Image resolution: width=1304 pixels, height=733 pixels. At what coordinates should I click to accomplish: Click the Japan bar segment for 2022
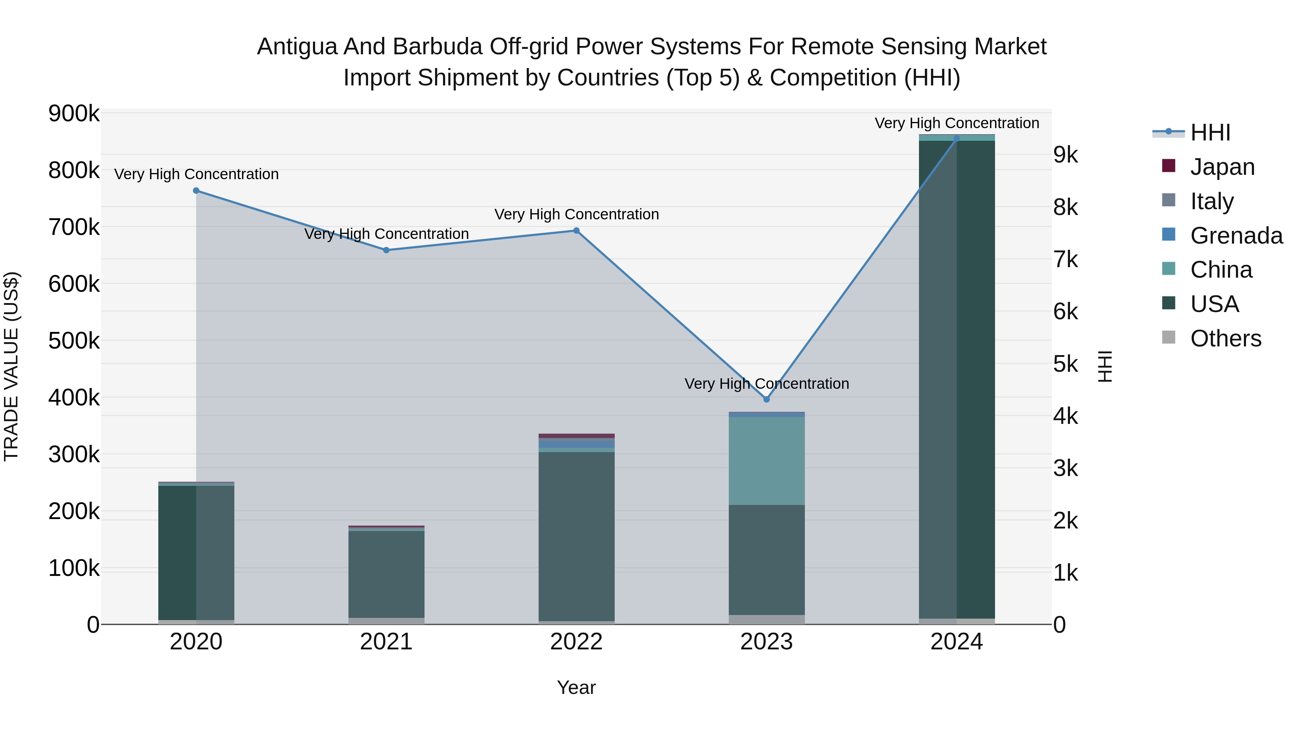576,436
